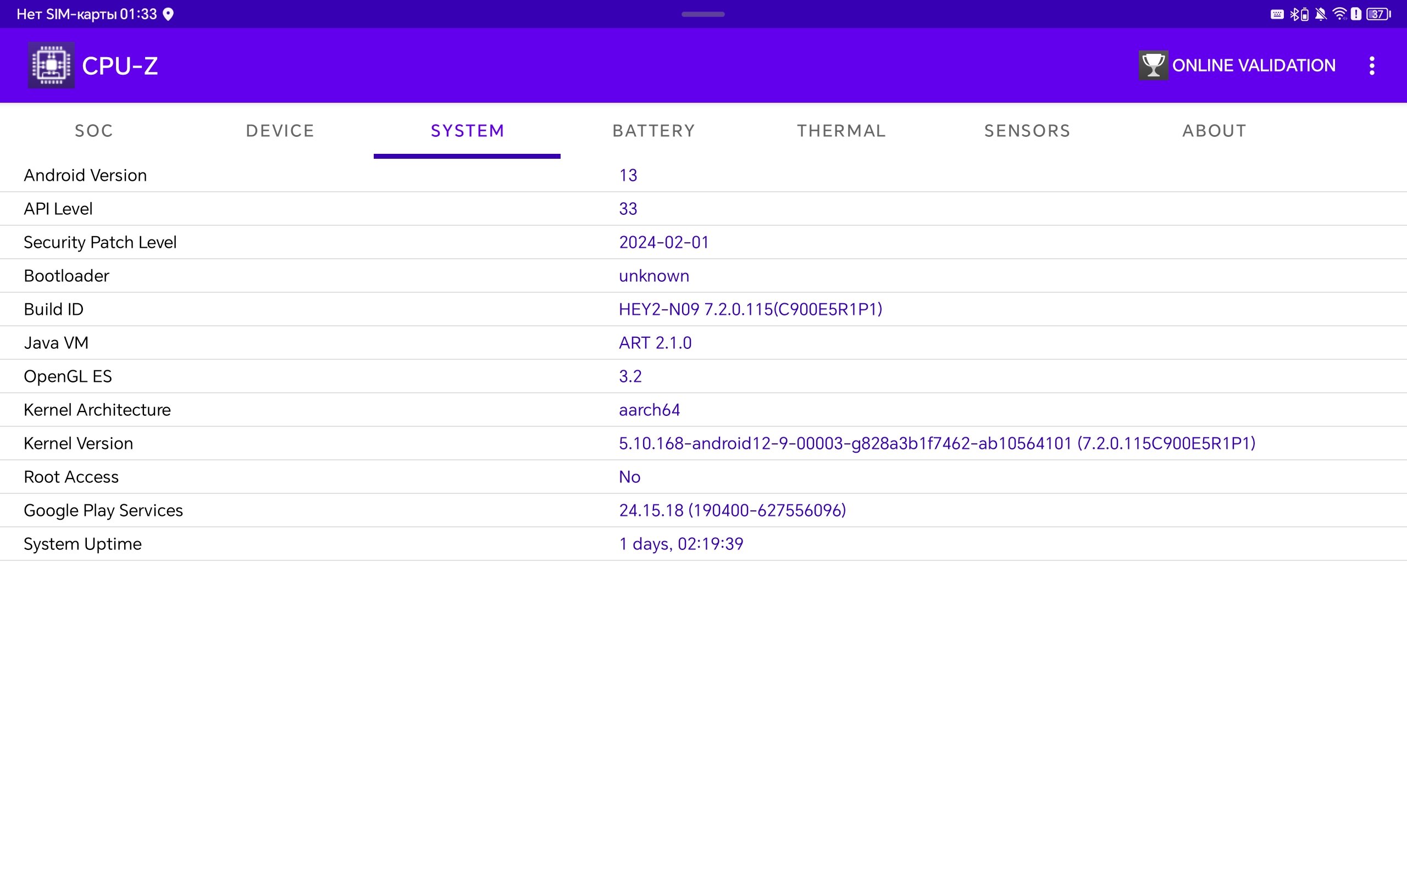
Task: Select the Android Version label
Action: (x=85, y=175)
